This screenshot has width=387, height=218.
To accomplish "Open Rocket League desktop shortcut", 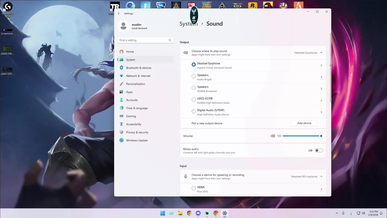I will point(161,5).
